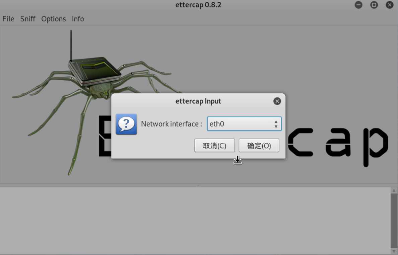Open the File menu
Image resolution: width=398 pixels, height=255 pixels.
tap(8, 19)
